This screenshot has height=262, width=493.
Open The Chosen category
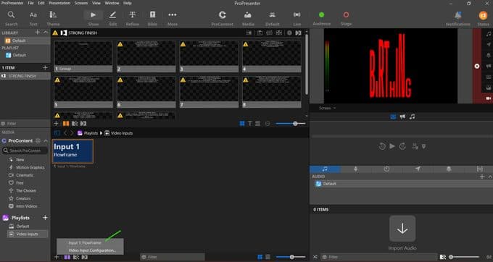(26, 190)
